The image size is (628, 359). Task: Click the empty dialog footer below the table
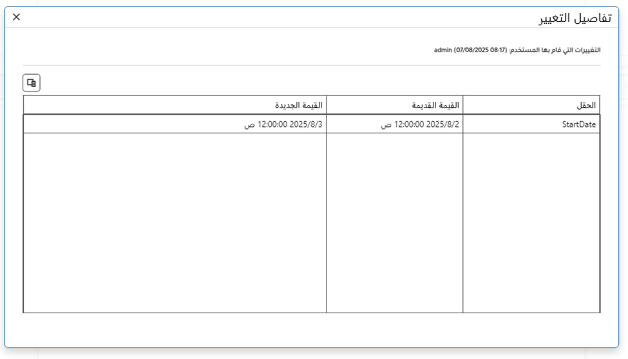311,330
